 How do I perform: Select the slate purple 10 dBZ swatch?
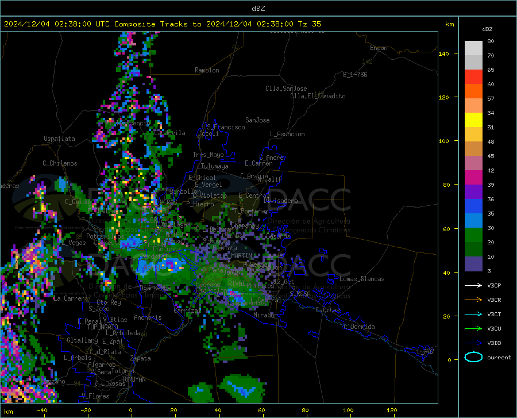coord(473,263)
